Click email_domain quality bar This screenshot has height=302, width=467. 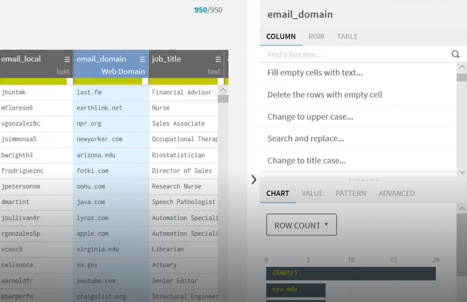pos(111,81)
